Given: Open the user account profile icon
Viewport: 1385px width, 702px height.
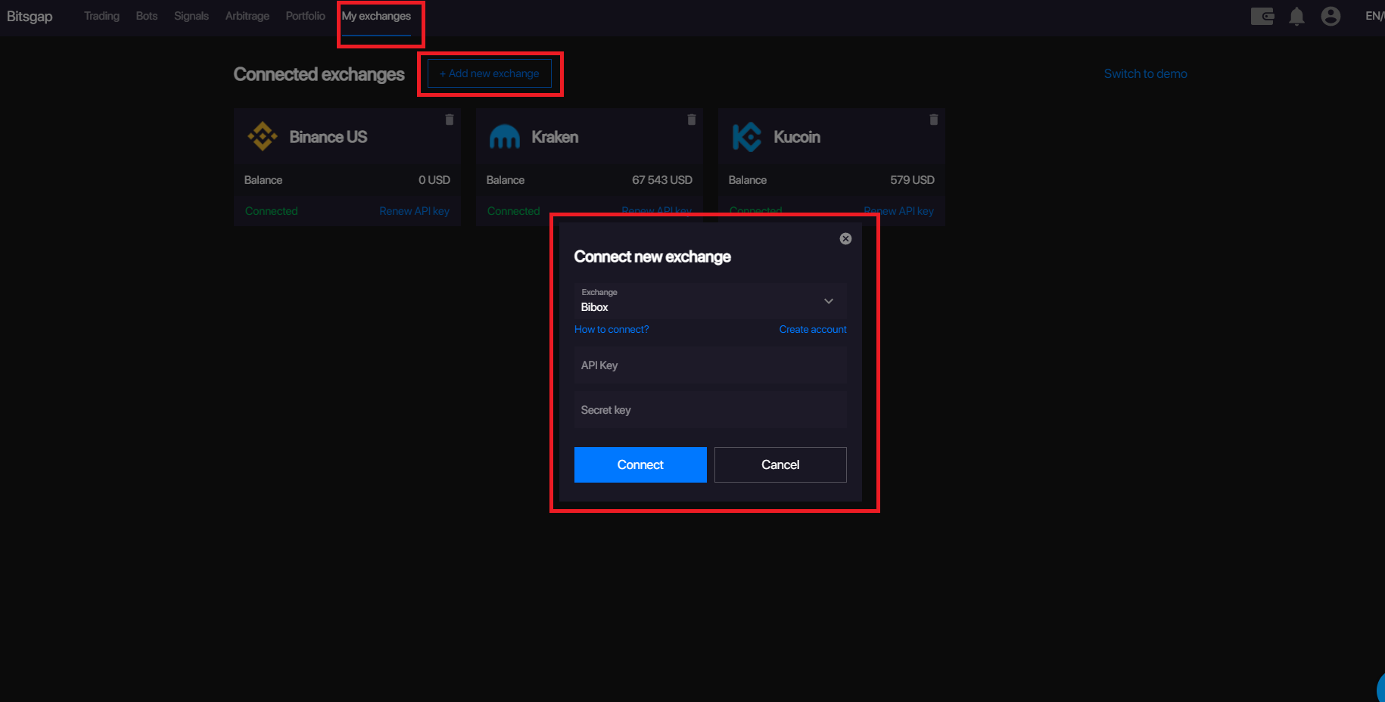Looking at the screenshot, I should point(1331,16).
